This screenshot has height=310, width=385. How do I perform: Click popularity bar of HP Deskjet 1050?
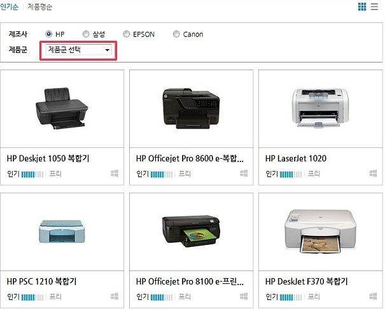coord(32,174)
